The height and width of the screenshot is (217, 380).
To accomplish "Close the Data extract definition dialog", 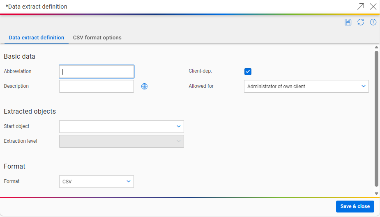I will [373, 6].
